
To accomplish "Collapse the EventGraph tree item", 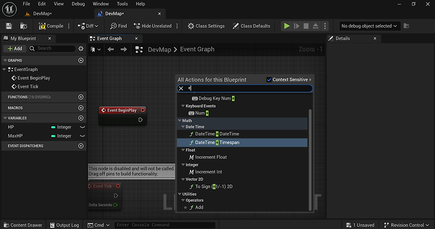I will (4, 70).
